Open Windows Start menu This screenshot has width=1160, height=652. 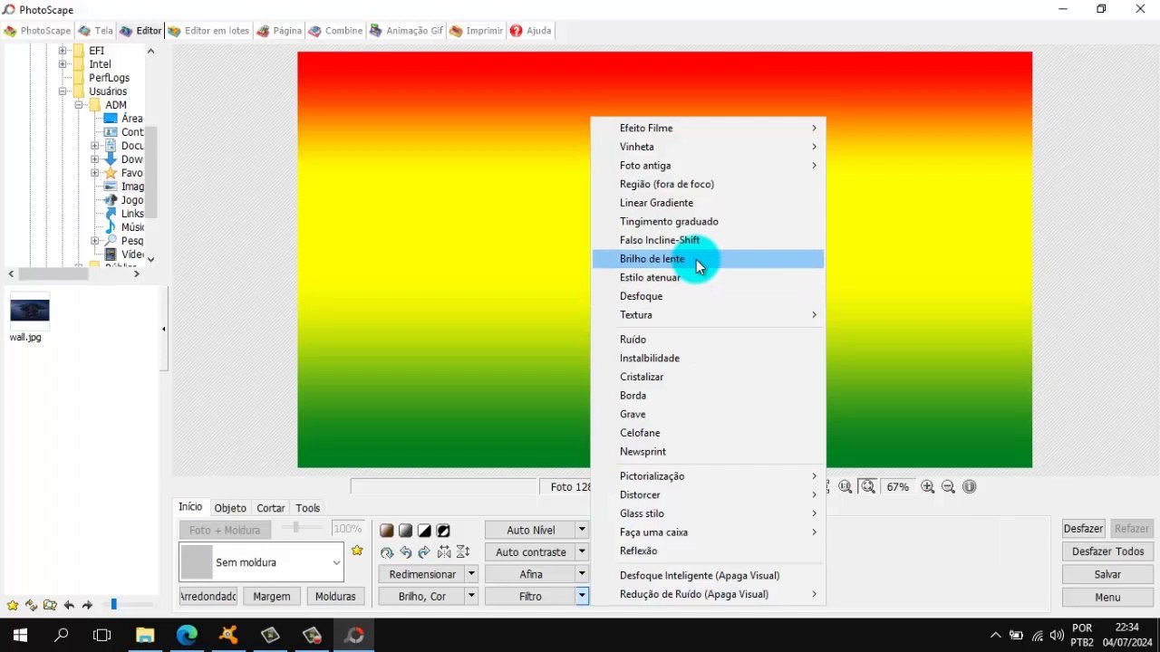[20, 636]
